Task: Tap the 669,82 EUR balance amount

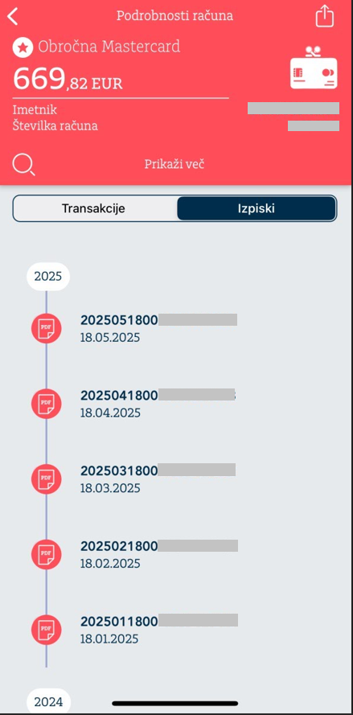Action: tap(68, 79)
